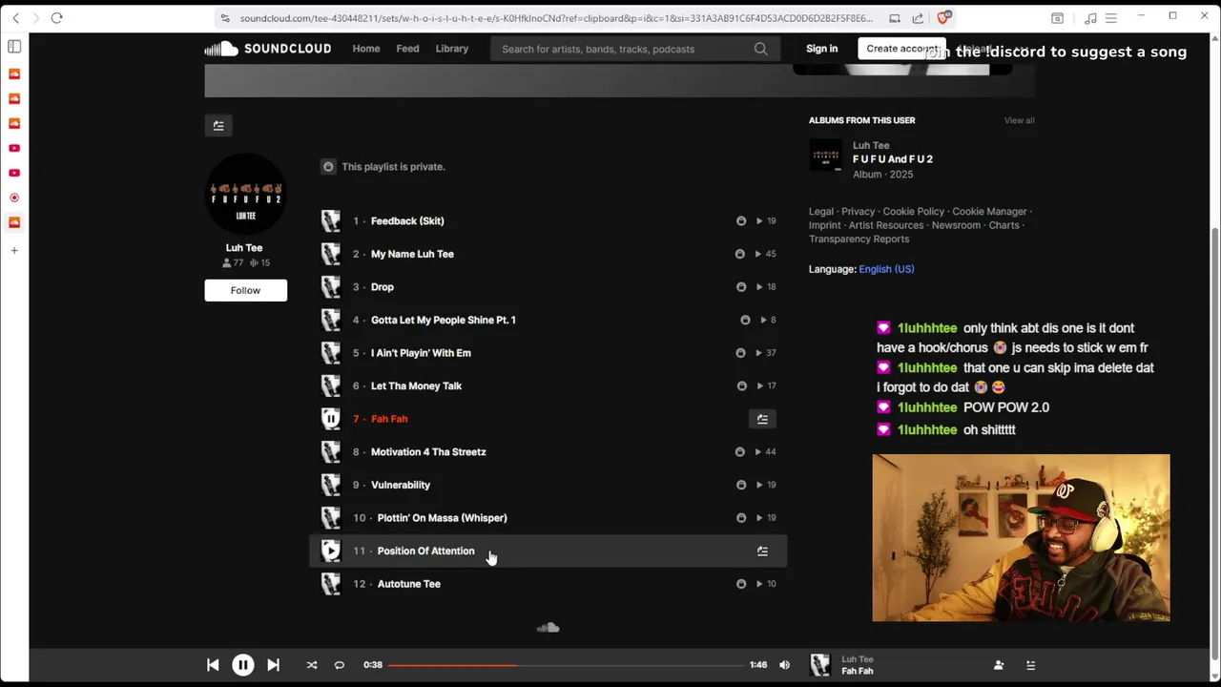Image resolution: width=1221 pixels, height=687 pixels.
Task: Click the media control icon in browser toolbar
Action: pos(1090,18)
